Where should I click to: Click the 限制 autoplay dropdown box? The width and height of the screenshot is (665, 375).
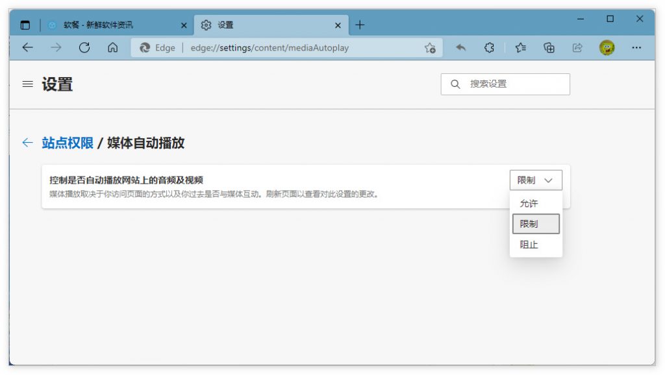click(x=536, y=180)
